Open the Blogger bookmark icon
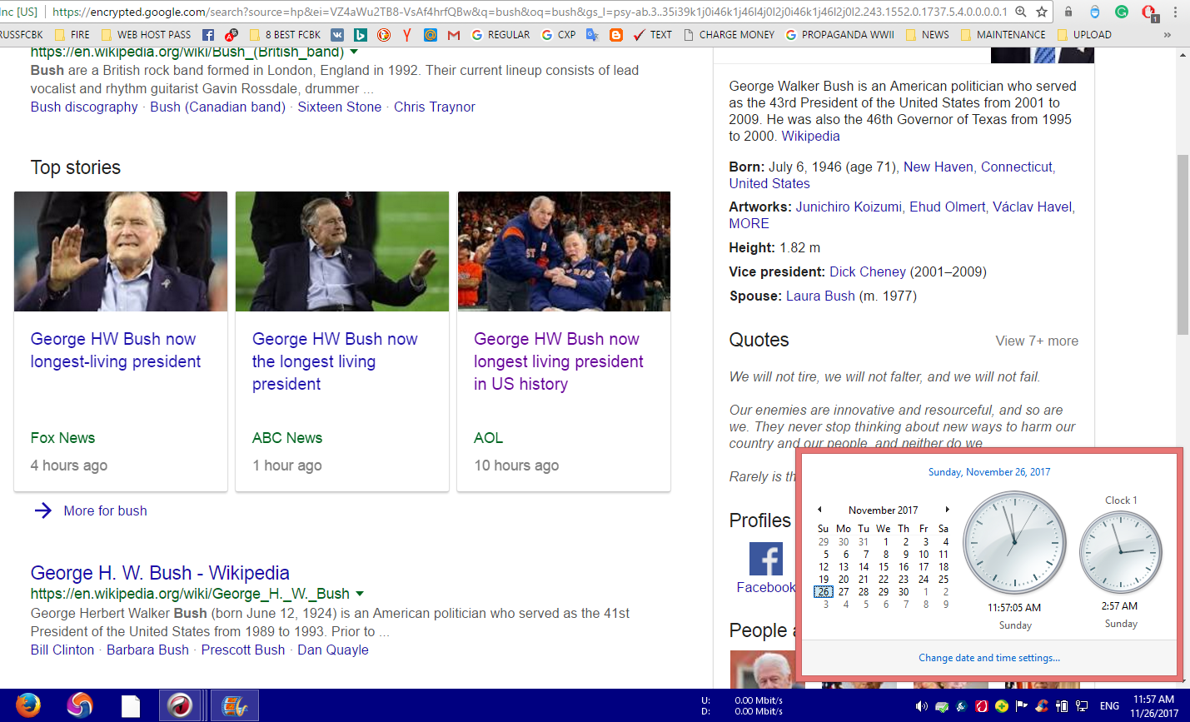 tap(616, 35)
